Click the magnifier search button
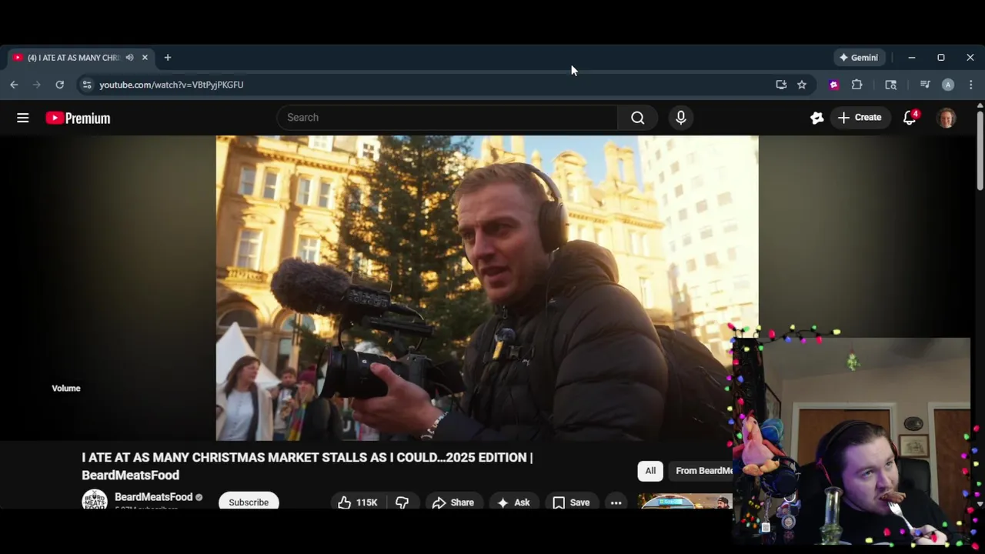 tap(637, 118)
